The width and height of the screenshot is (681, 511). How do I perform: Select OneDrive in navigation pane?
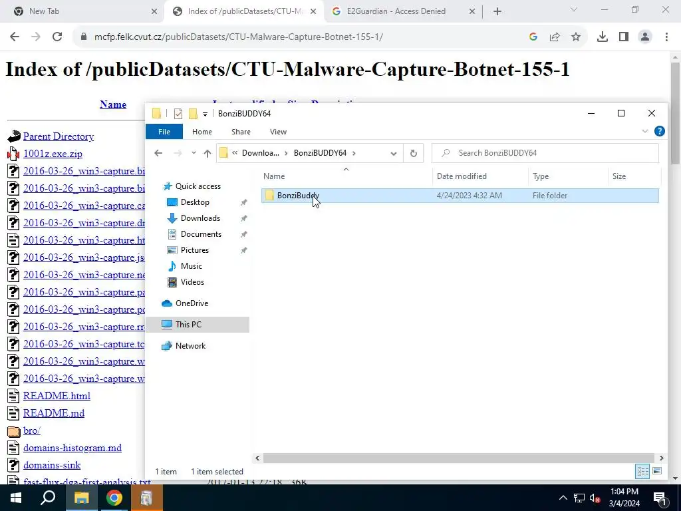click(192, 303)
